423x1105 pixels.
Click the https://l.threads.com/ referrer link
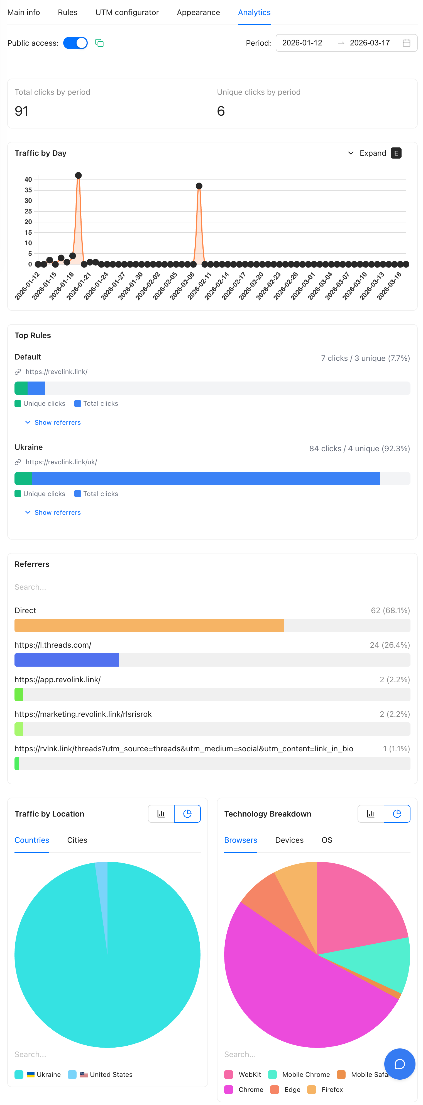click(x=53, y=645)
